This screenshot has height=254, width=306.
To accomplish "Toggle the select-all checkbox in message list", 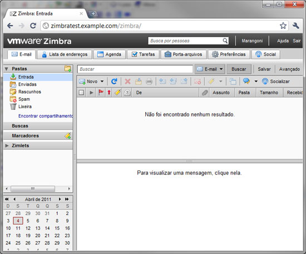I will 81,92.
